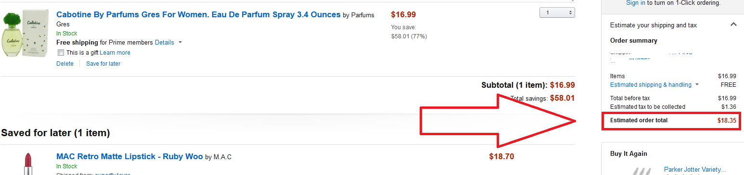Viewport: 744px width, 175px height.
Task: Click Save for later on Cabotine
Action: pyautogui.click(x=103, y=64)
